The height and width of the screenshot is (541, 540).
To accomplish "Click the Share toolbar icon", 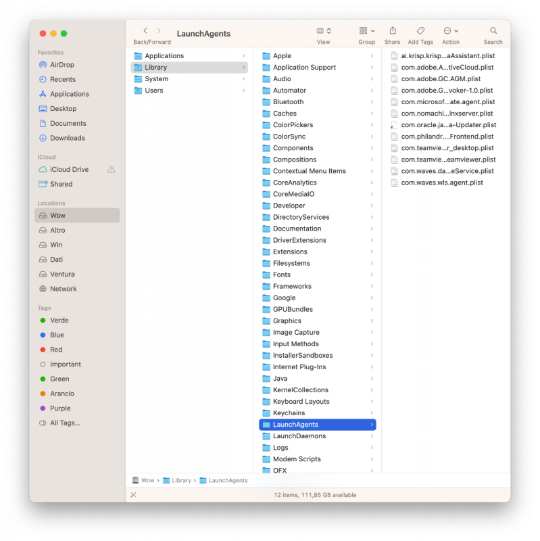I will pyautogui.click(x=393, y=30).
